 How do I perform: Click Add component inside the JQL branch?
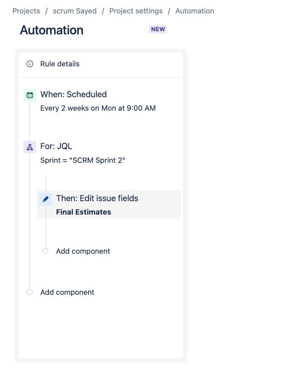83,251
